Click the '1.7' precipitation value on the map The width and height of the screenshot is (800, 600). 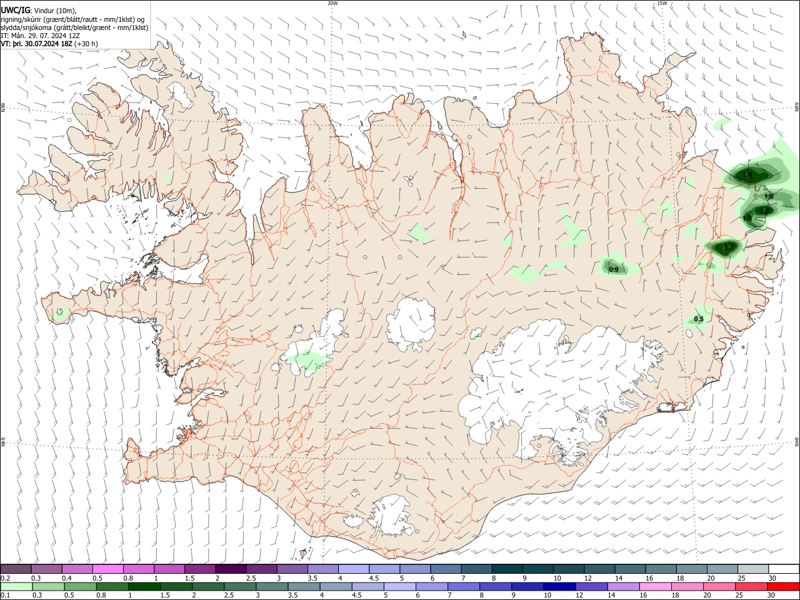pyautogui.click(x=729, y=247)
